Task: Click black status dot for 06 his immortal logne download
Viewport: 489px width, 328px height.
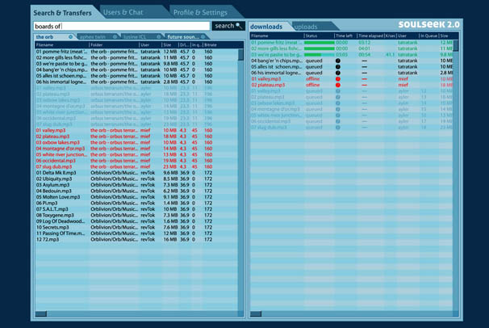Action: 338,73
